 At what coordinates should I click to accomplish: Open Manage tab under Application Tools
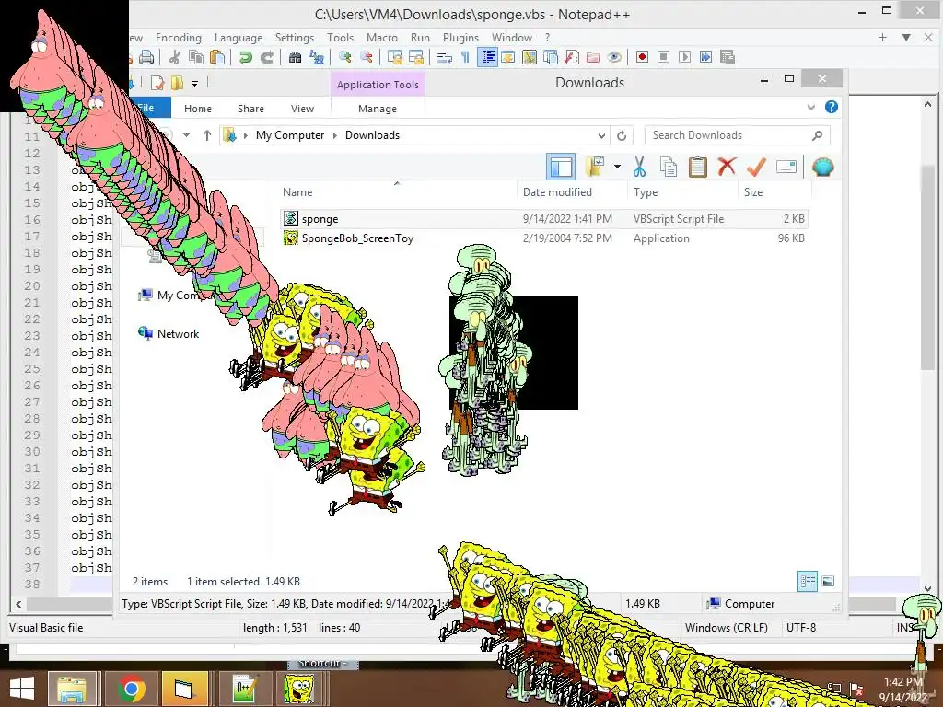[x=378, y=109]
